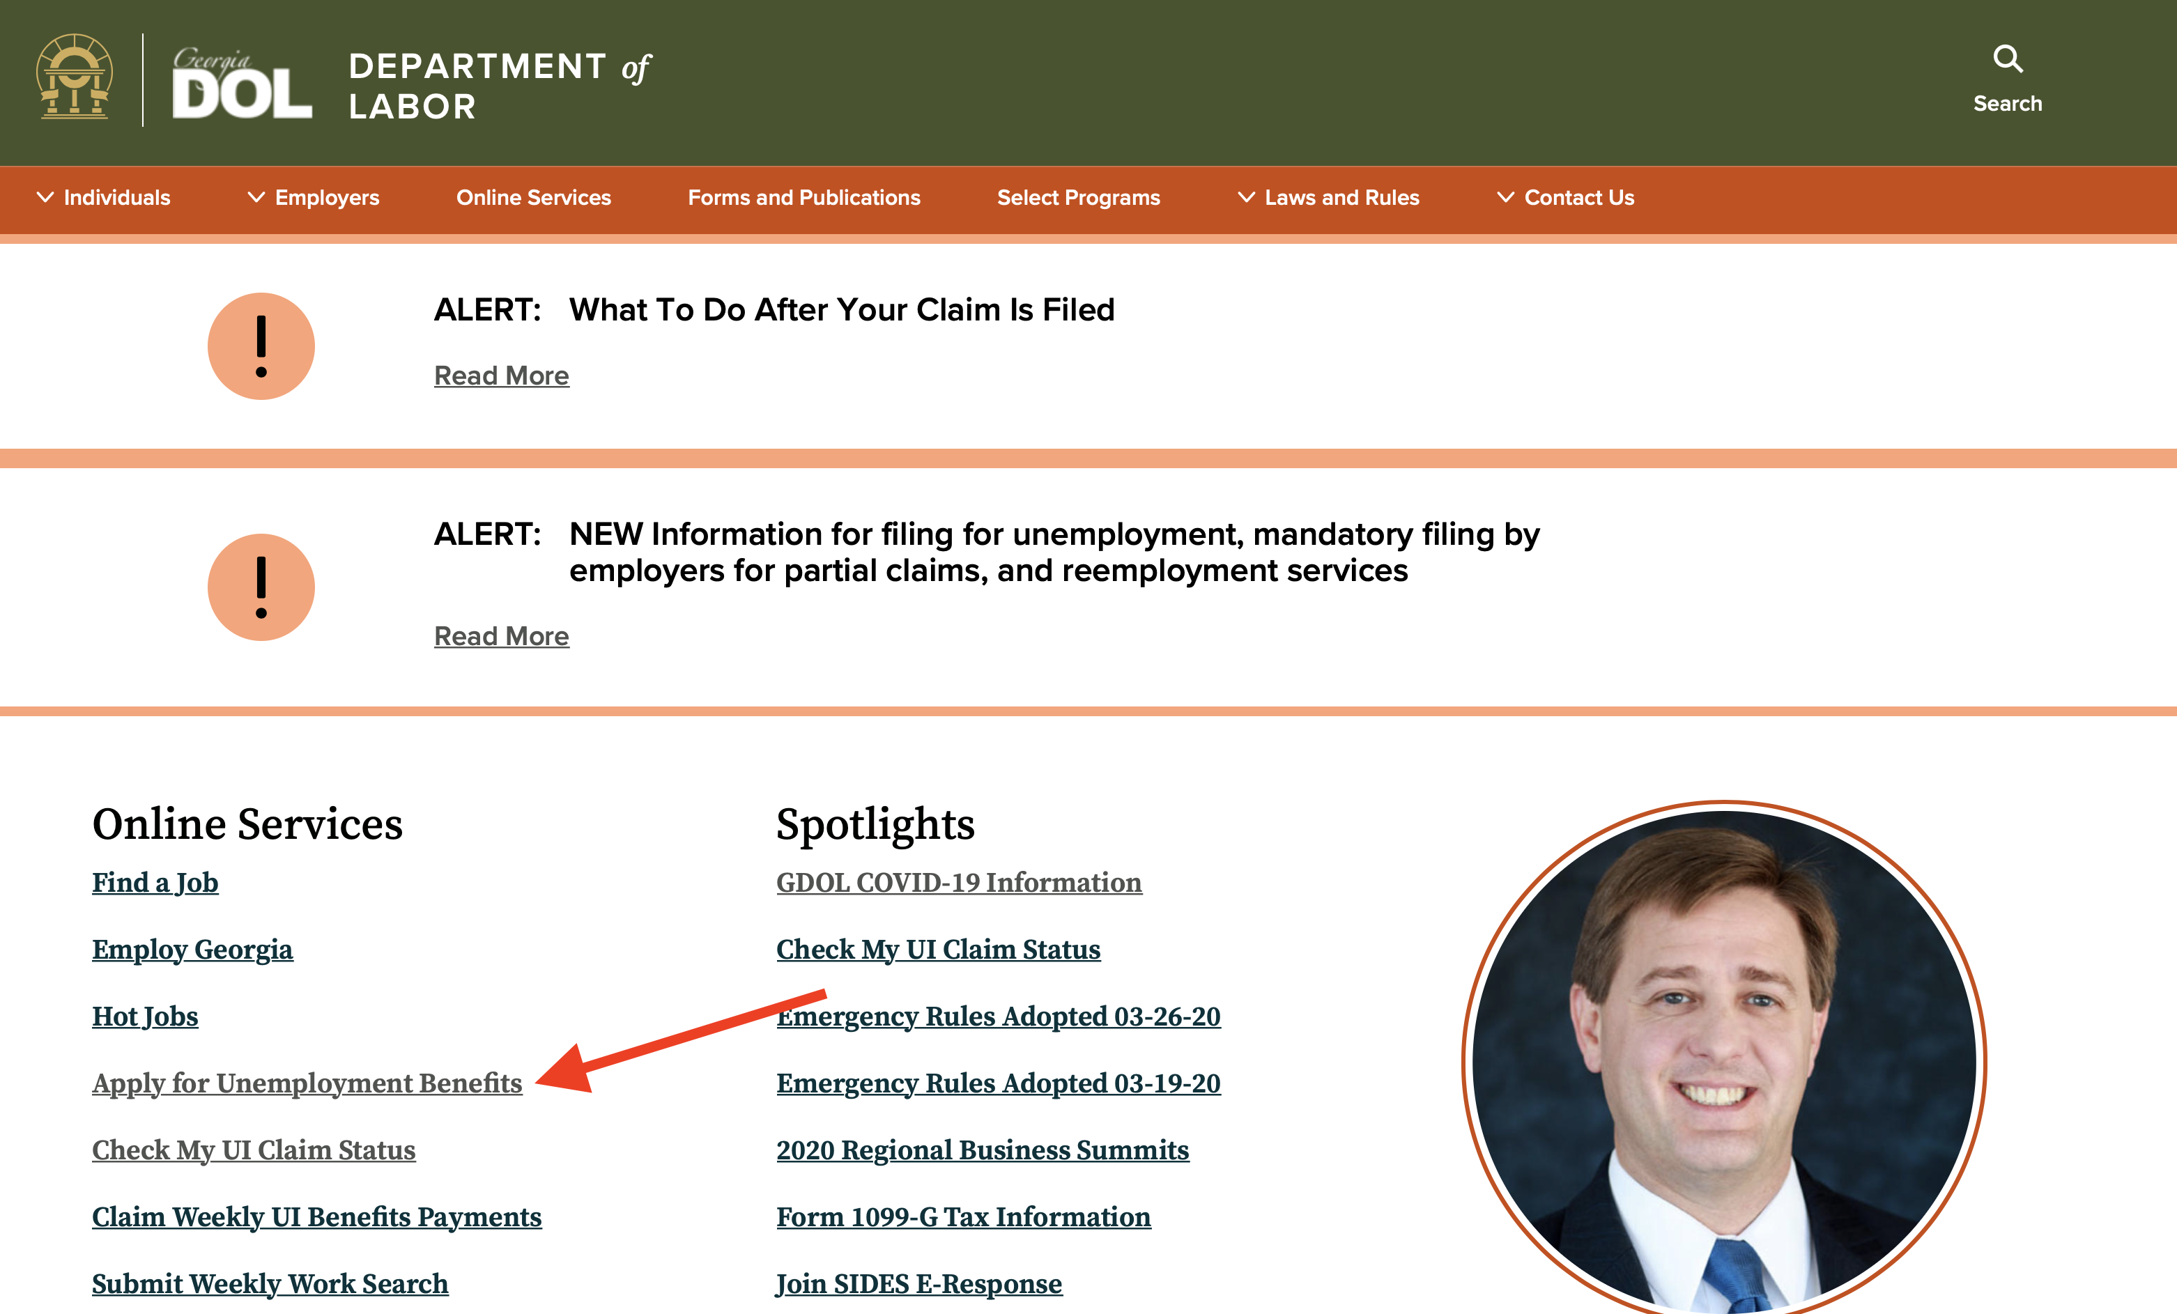This screenshot has height=1314, width=2177.
Task: Go to Online Services in navigation bar
Action: click(534, 198)
